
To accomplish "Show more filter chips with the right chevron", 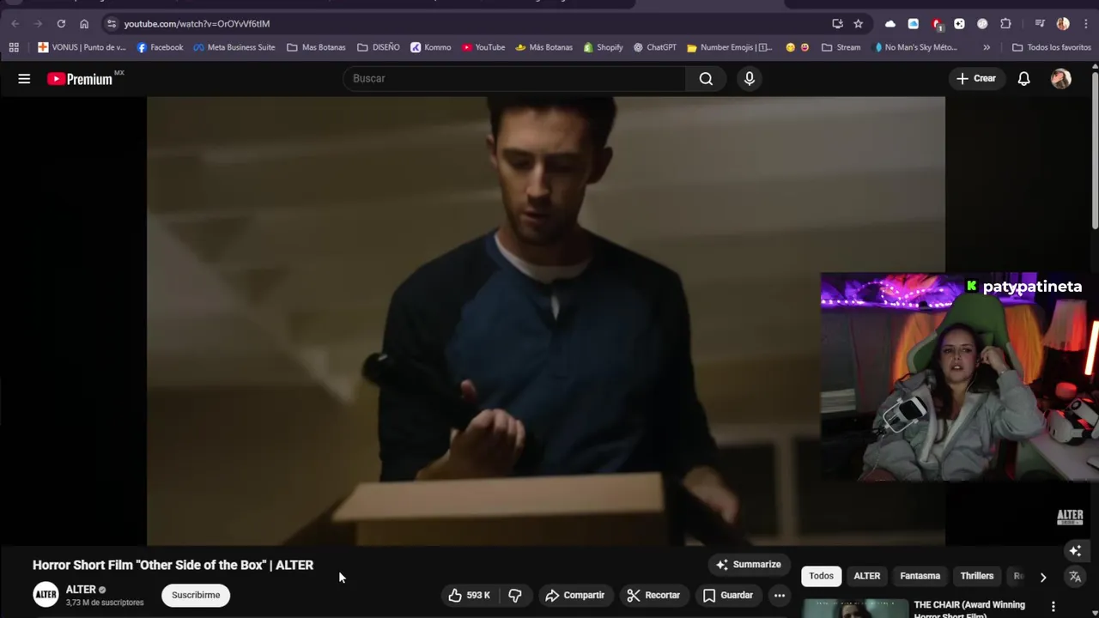I will point(1043,577).
